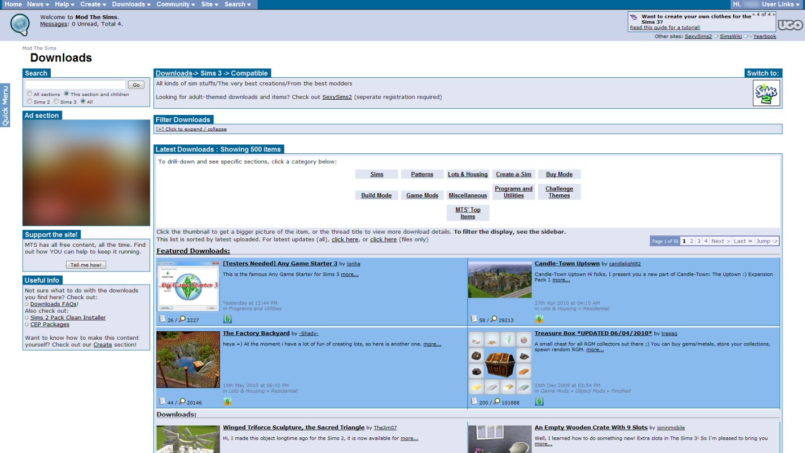This screenshot has width=805, height=453.
Task: Open the Programs and Utilities category
Action: click(513, 192)
